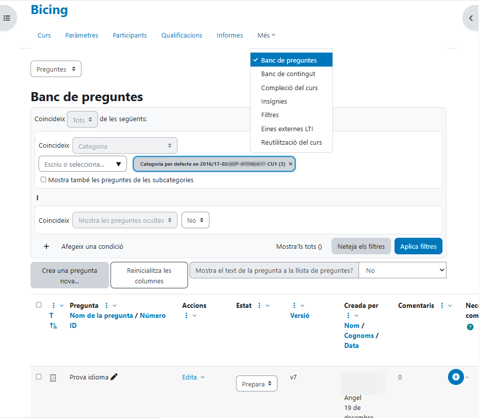Open the accessibility widget icon
Viewport: 480px width, 418px height.
(x=455, y=377)
